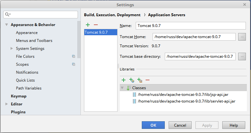Click the search magnifier icon
Viewport: 251px width, 133px height.
(x=8, y=15)
